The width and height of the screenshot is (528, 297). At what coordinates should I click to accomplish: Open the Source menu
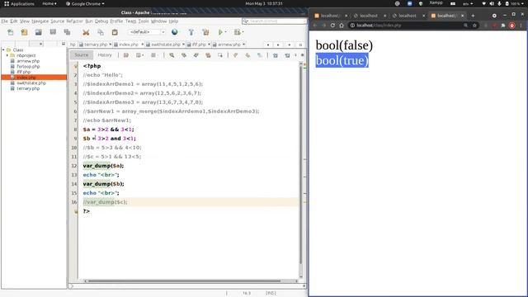57,21
